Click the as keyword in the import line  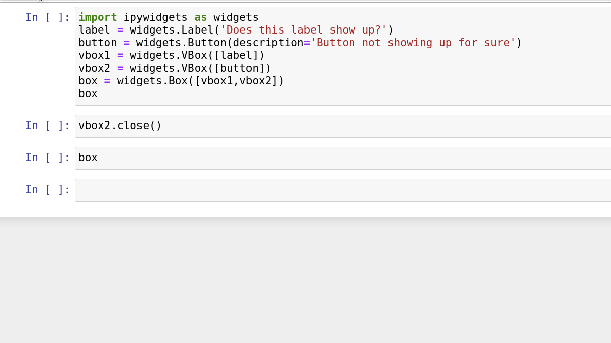click(x=200, y=17)
